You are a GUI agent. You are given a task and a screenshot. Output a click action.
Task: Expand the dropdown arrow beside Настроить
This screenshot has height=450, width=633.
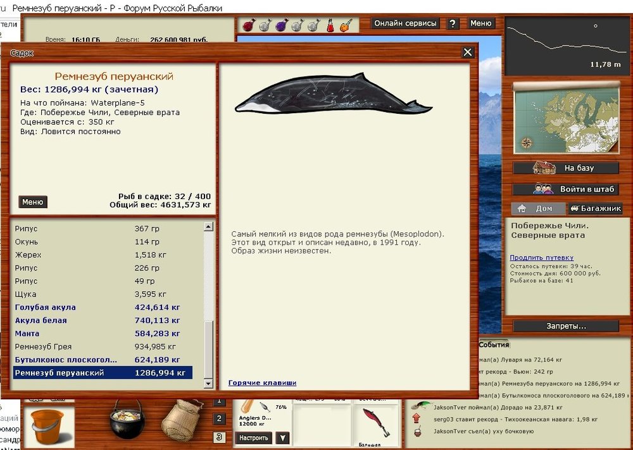[x=283, y=437]
